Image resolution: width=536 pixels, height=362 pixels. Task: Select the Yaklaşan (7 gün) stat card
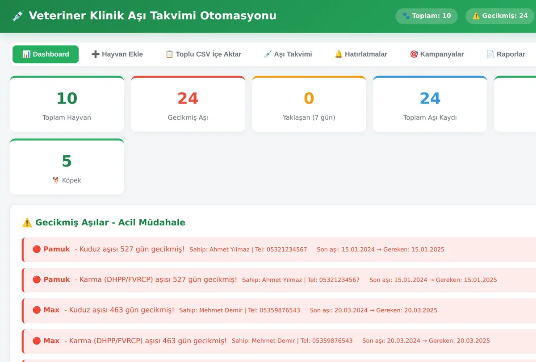pos(309,104)
